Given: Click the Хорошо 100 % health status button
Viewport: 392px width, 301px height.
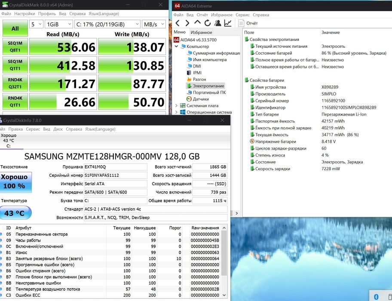Looking at the screenshot, I should tap(15, 182).
